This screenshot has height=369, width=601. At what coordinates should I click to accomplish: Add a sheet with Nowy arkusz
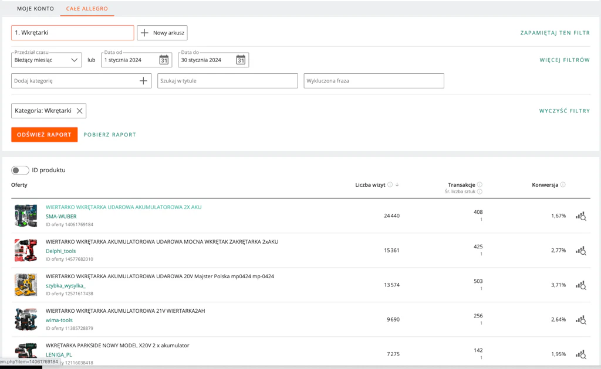[x=162, y=33]
